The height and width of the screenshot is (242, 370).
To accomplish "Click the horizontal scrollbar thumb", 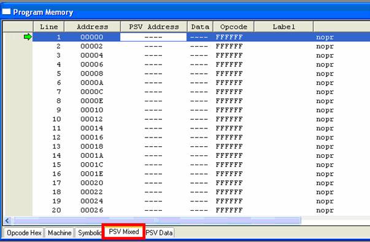I will (157, 221).
